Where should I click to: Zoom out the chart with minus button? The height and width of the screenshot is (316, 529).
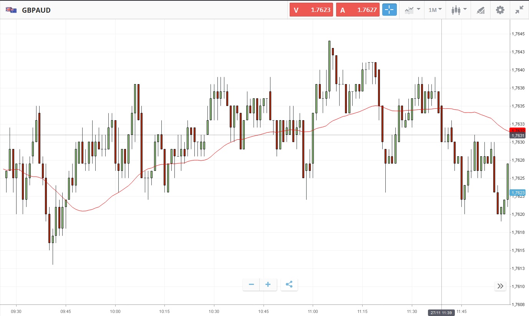[x=251, y=285]
